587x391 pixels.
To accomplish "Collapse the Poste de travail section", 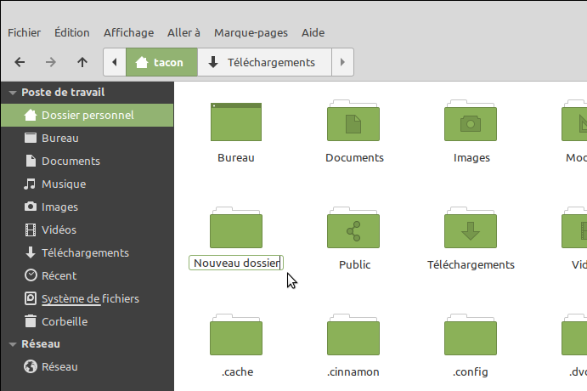I will 13,93.
